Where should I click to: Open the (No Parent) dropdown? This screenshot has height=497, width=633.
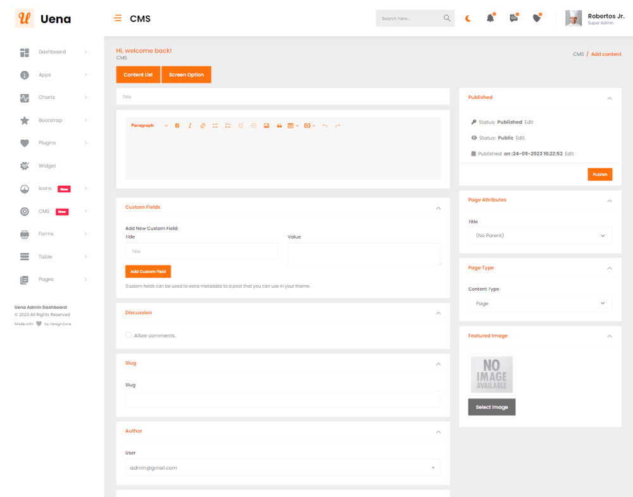tap(540, 235)
